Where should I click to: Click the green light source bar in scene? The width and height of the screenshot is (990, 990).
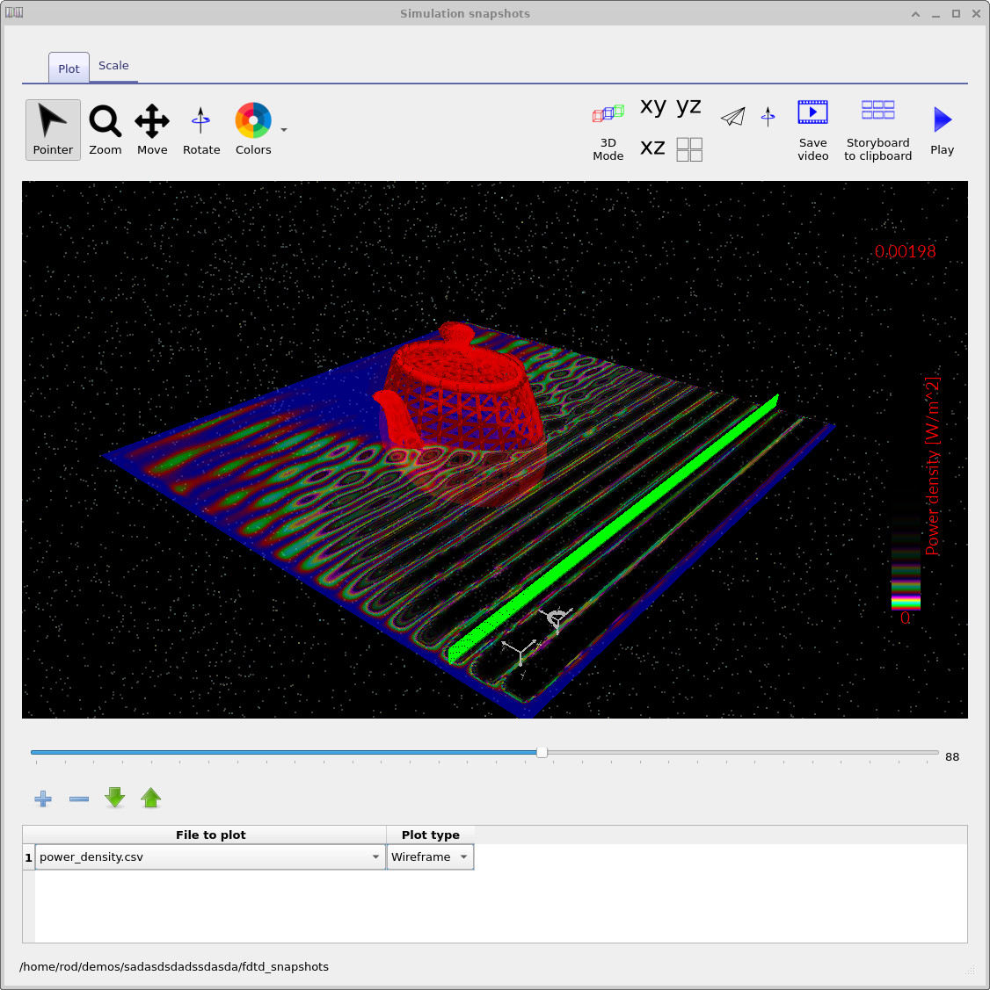coord(613,527)
